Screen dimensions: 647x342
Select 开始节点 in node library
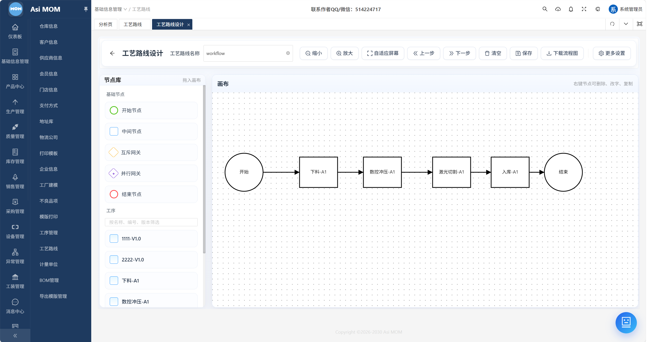pyautogui.click(x=151, y=110)
